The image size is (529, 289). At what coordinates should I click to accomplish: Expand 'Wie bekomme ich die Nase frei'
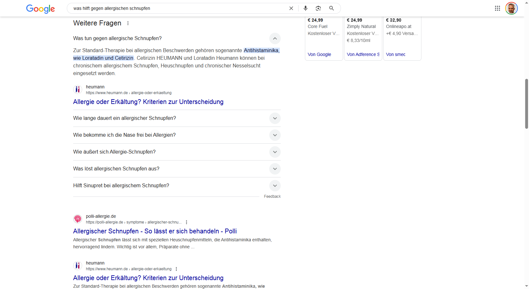[177, 135]
